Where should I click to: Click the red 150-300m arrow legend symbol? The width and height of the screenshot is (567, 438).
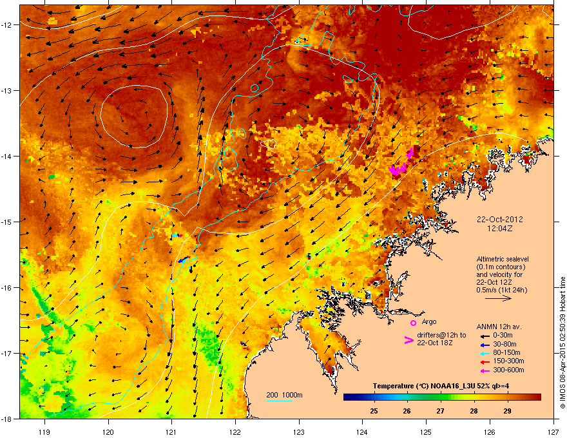485,362
